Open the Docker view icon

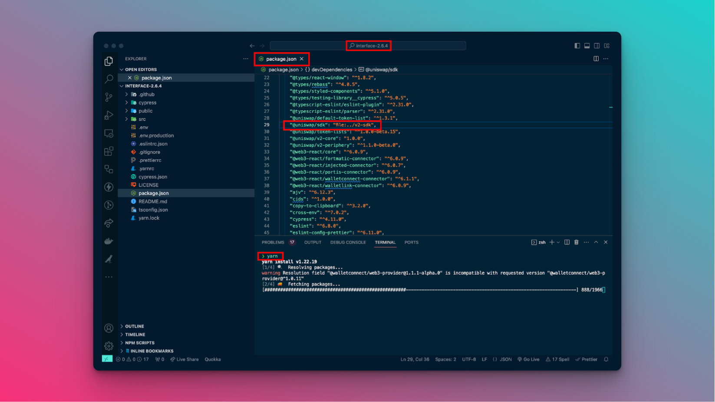[109, 241]
